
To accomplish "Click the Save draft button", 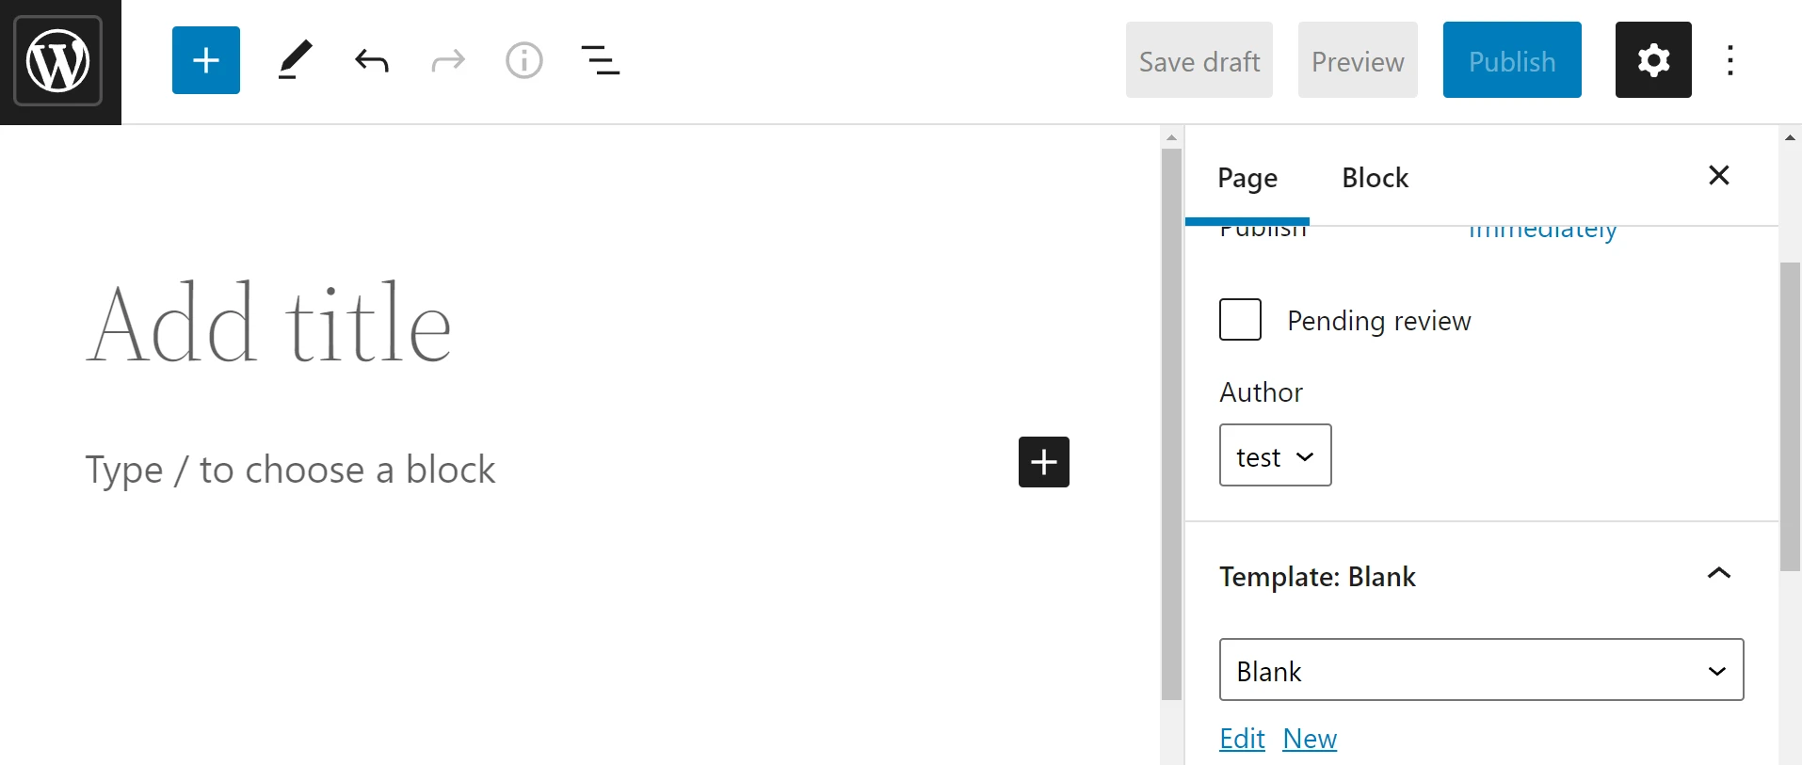I will pyautogui.click(x=1199, y=61).
